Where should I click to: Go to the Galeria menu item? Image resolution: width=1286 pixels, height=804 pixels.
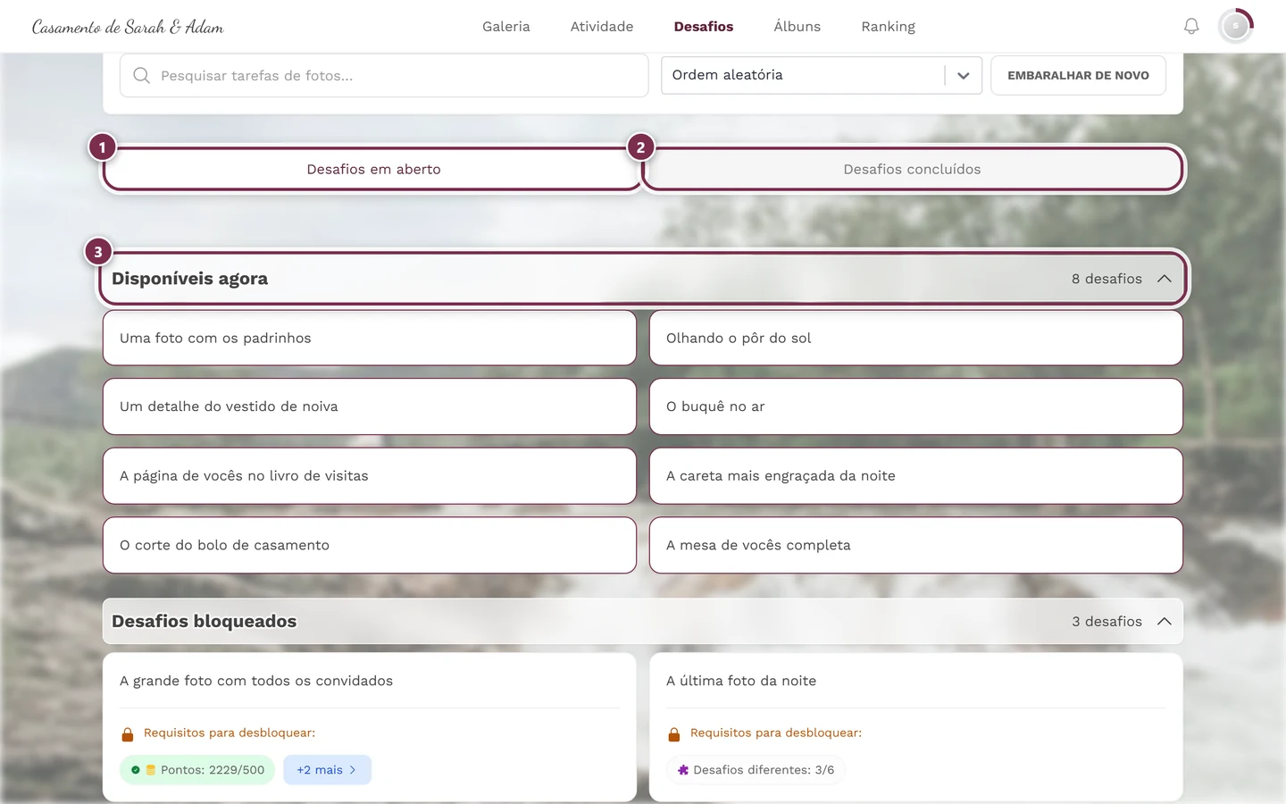(x=506, y=27)
